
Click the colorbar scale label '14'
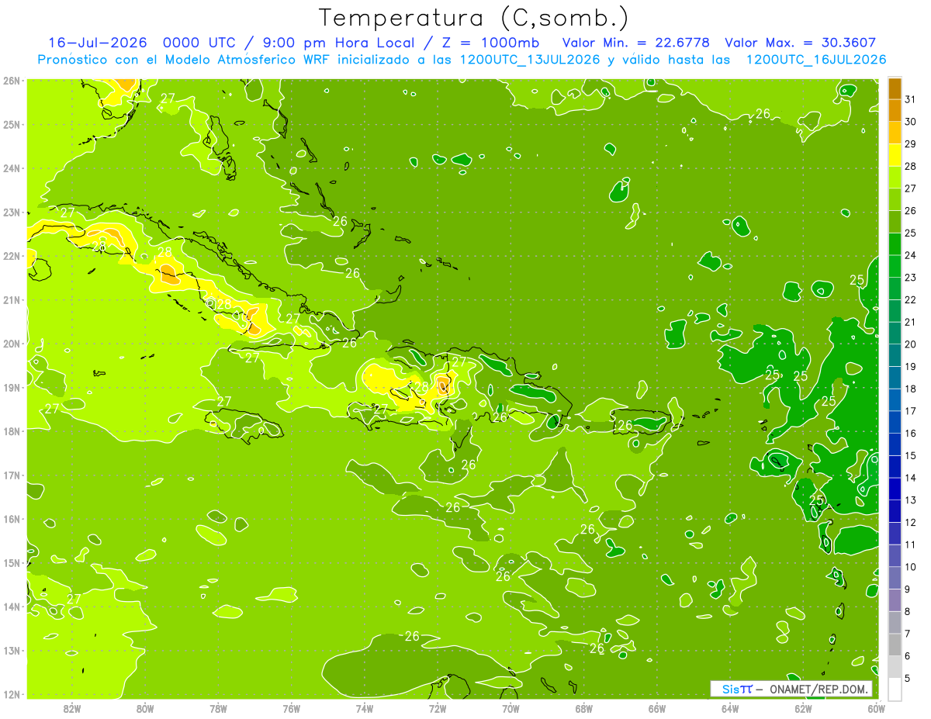pyautogui.click(x=911, y=478)
